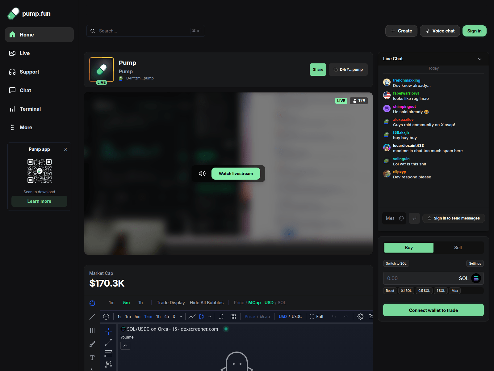This screenshot has height=371, width=494.
Task: Select the 5m interval above chart
Action: (x=127, y=303)
